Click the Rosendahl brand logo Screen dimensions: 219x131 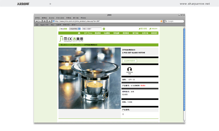pyautogui.click(x=129, y=71)
